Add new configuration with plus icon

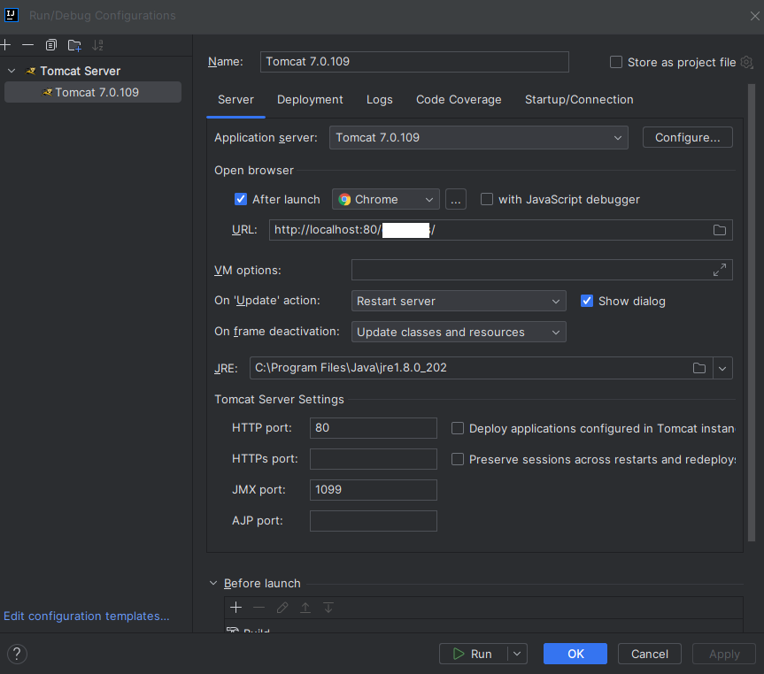(5, 45)
